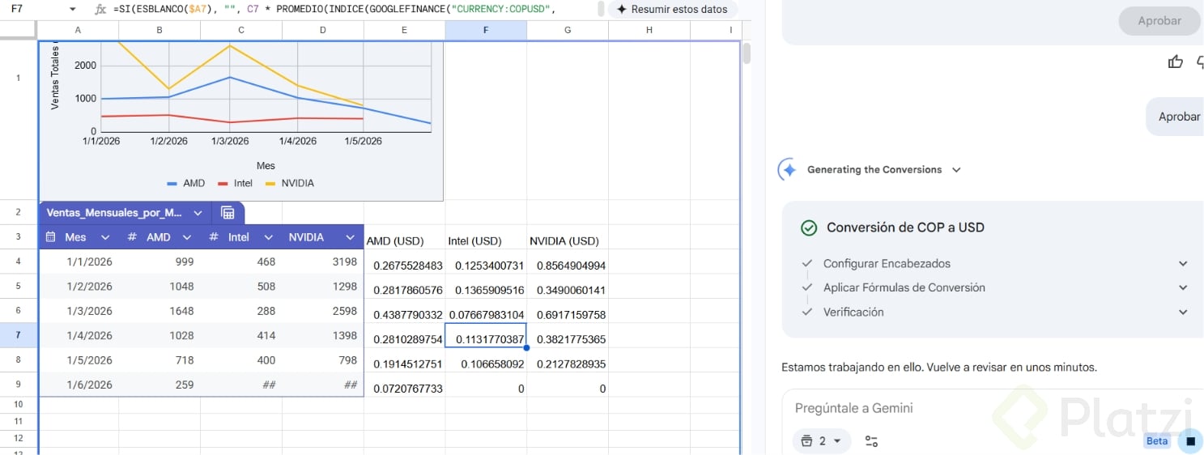The height and width of the screenshot is (455, 1204).
Task: Select row header 7
Action: click(x=19, y=335)
